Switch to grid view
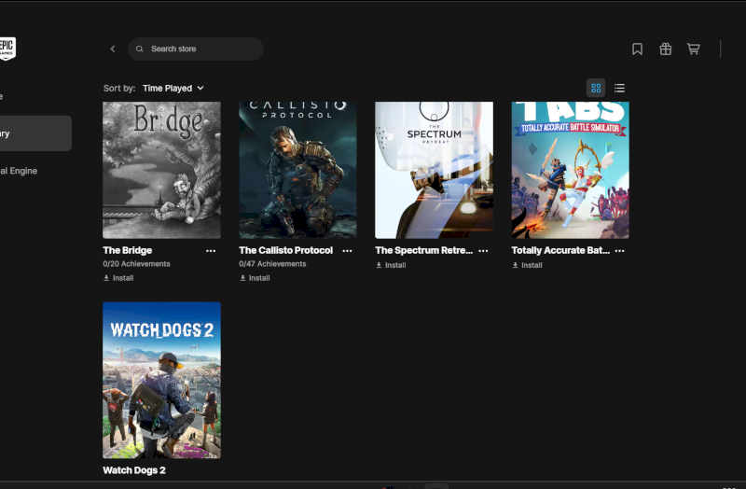 (596, 88)
